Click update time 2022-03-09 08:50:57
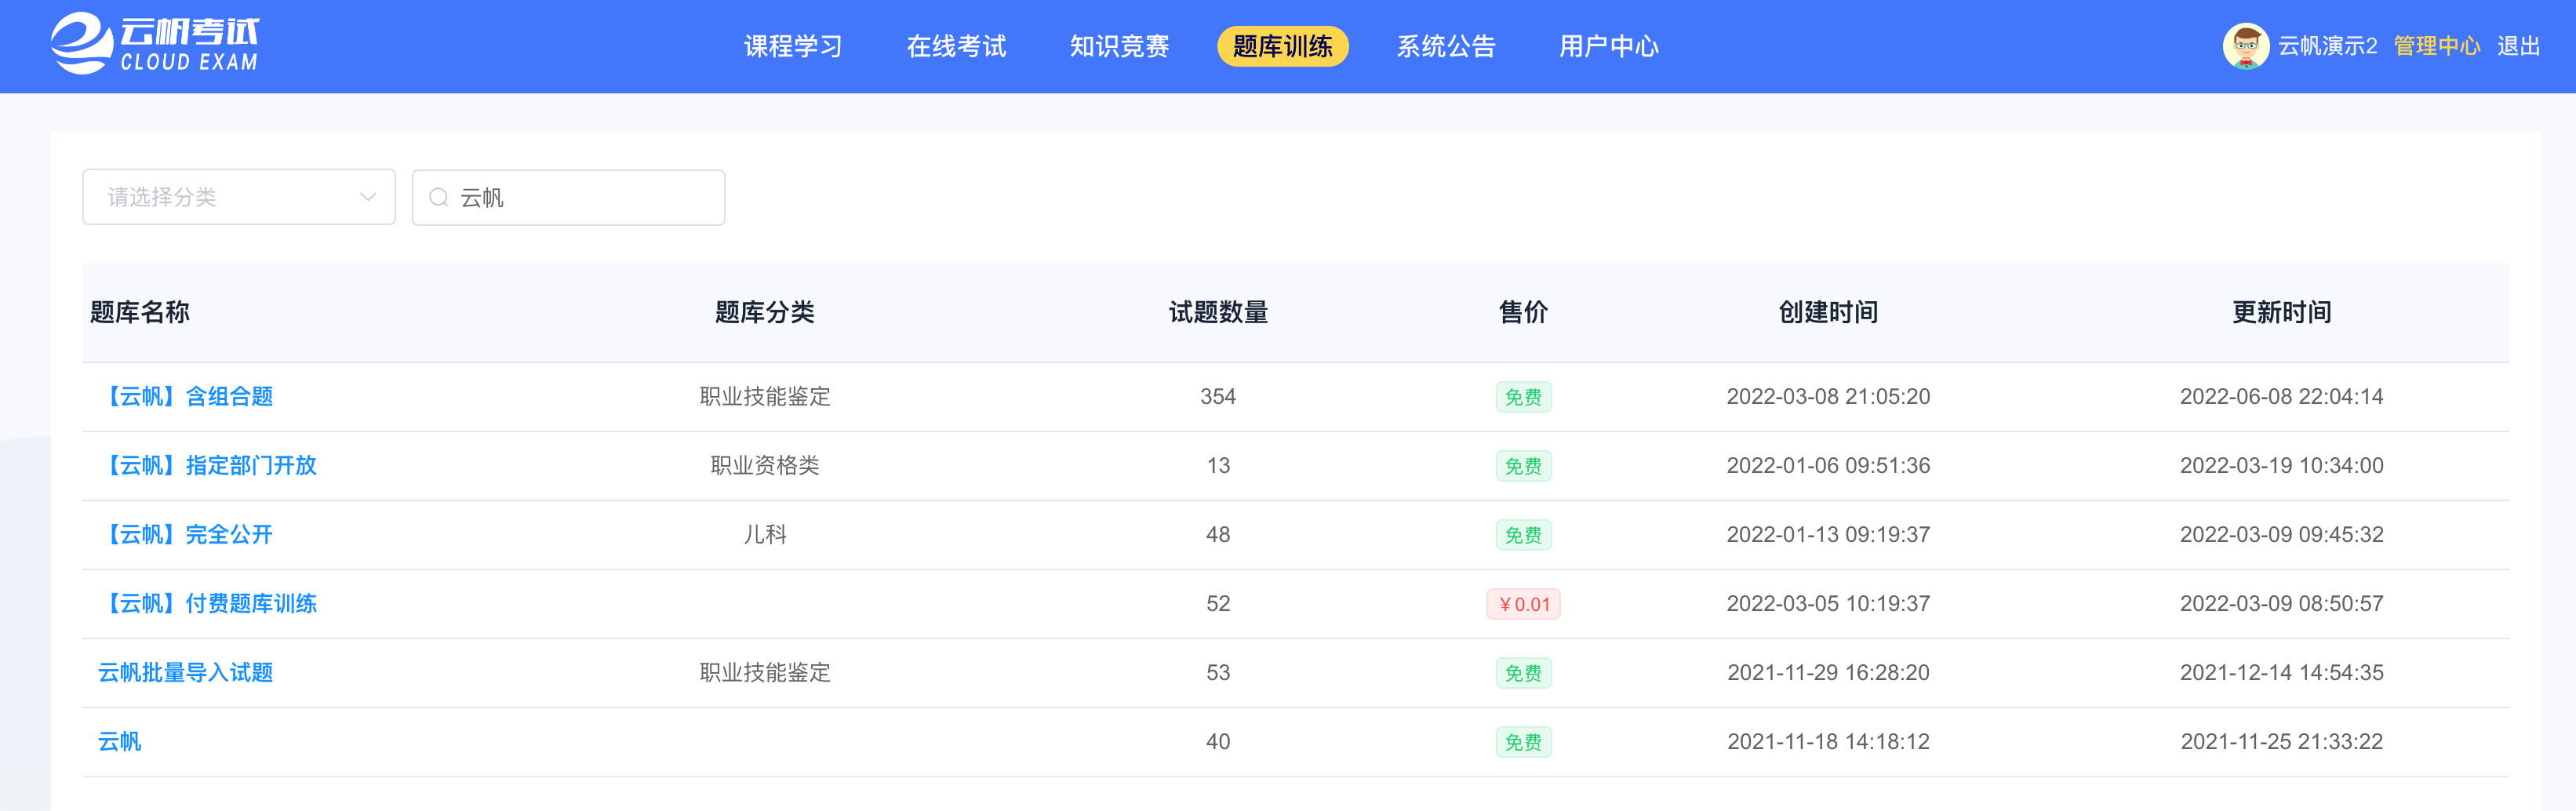Image resolution: width=2576 pixels, height=811 pixels. (x=2282, y=603)
